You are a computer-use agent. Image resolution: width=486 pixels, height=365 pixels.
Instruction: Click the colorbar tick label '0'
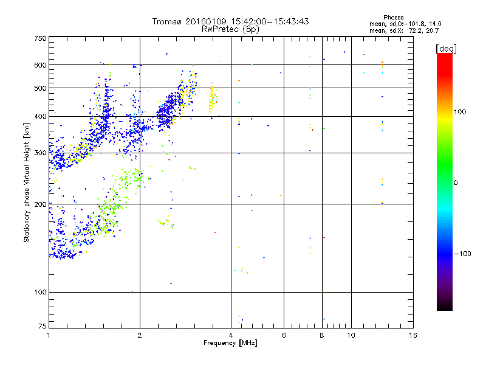456,183
